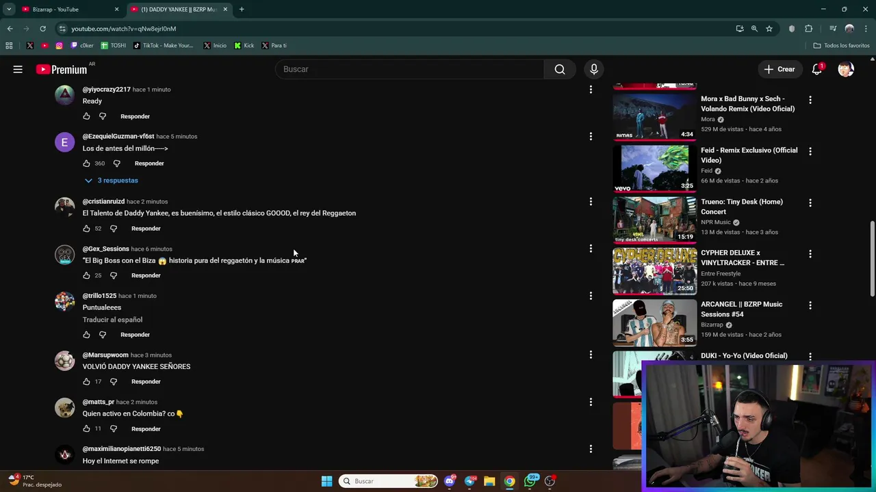876x492 pixels.
Task: Open the 'Para ti' bookmark
Action: (x=274, y=46)
